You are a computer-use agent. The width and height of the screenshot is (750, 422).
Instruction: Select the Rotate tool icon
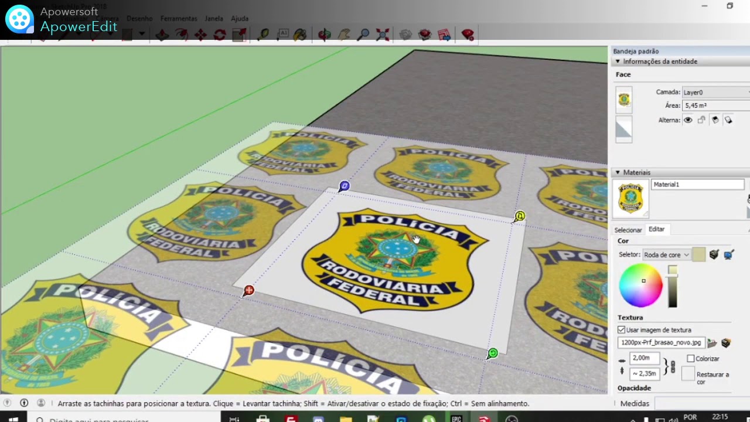coord(220,35)
